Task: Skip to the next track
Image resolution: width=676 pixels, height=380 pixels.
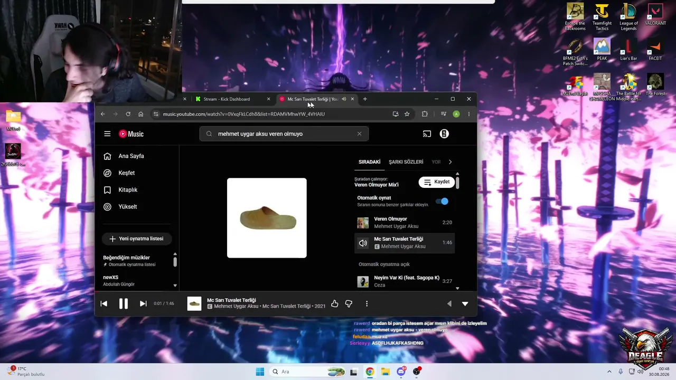Action: [143, 303]
